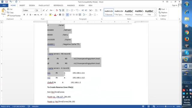Image resolution: width=192 pixels, height=108 pixels.
Task: Open the Calibri font name dropdown
Action: (35, 10)
